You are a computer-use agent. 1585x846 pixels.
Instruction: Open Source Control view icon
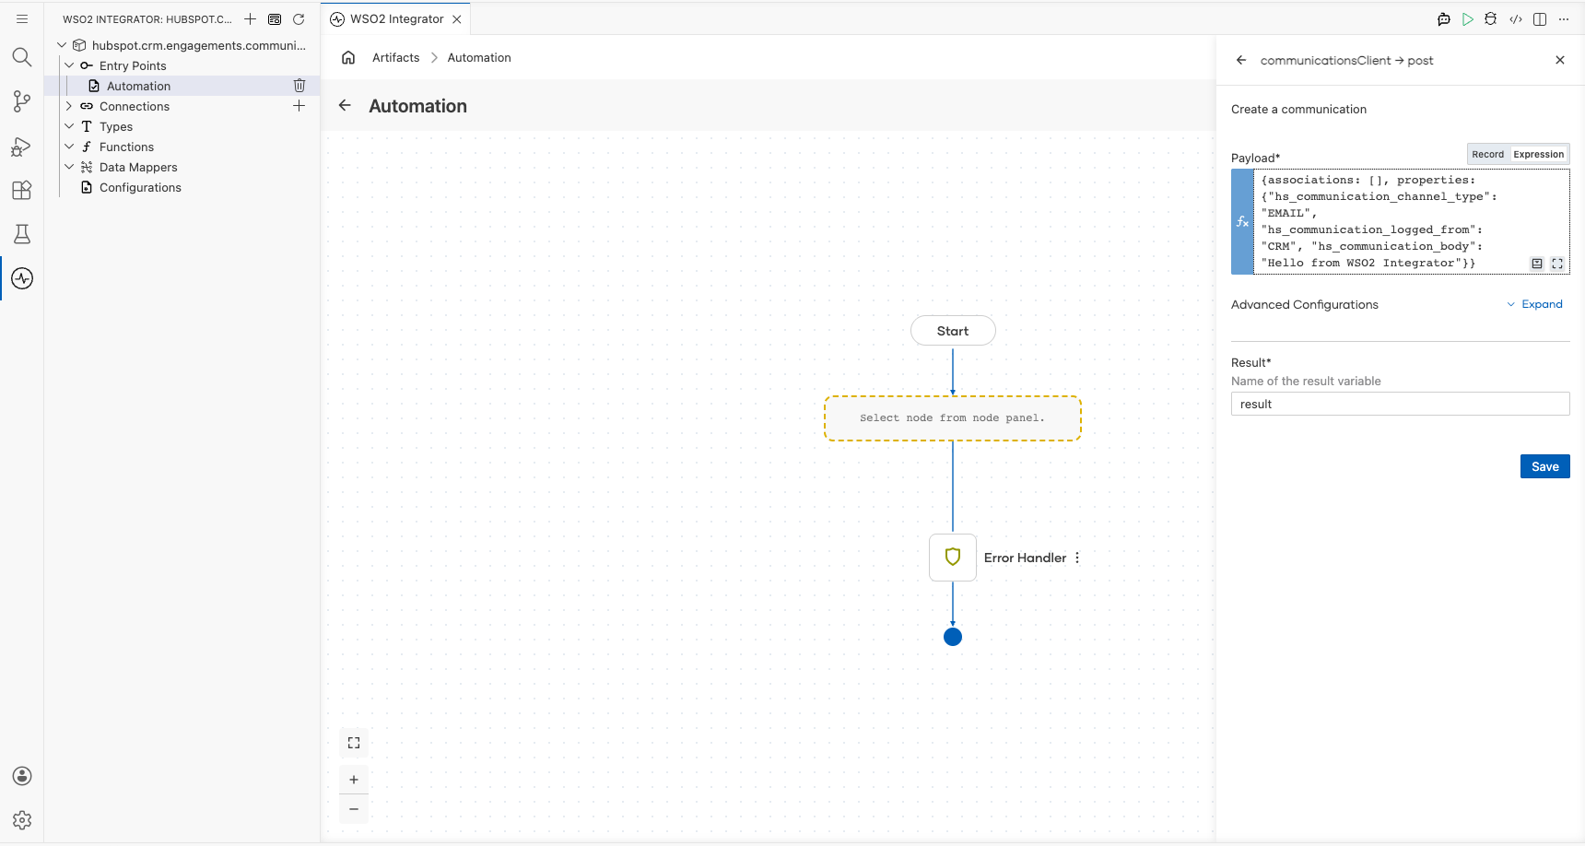(x=22, y=101)
